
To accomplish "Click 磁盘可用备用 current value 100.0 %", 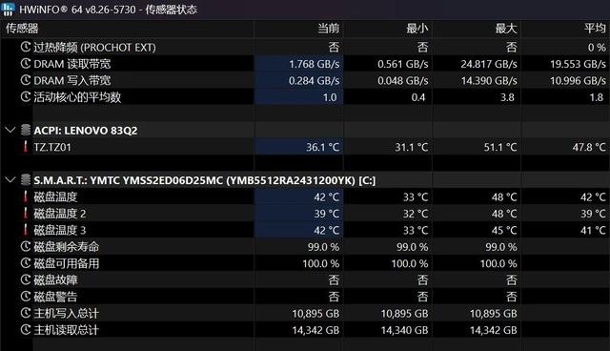I will pos(321,263).
